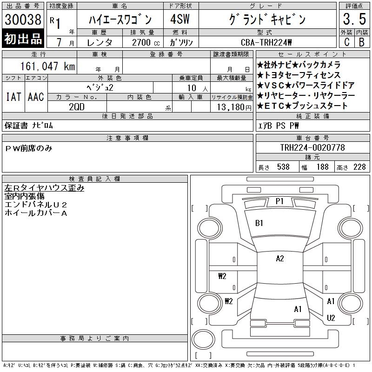Click the トヨタセーフティセンス sales point line

(x=299, y=75)
